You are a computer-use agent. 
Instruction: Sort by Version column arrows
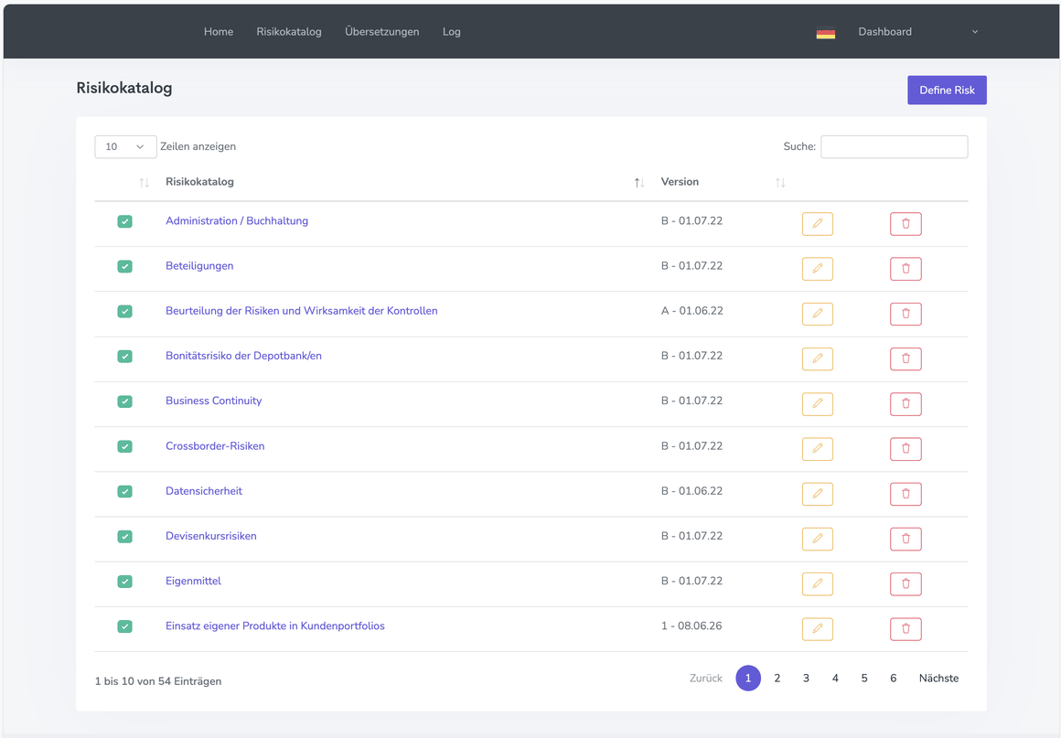(780, 183)
